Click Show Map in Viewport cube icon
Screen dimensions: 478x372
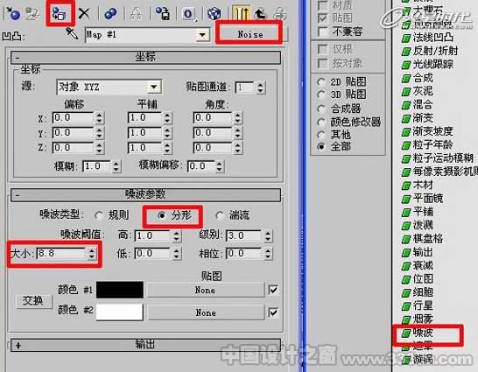(214, 14)
